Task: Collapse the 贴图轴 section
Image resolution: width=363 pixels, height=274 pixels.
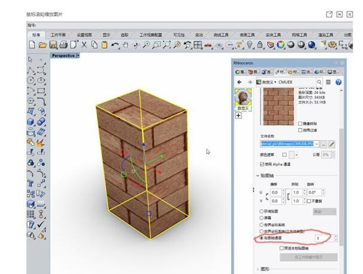Action: [258, 176]
